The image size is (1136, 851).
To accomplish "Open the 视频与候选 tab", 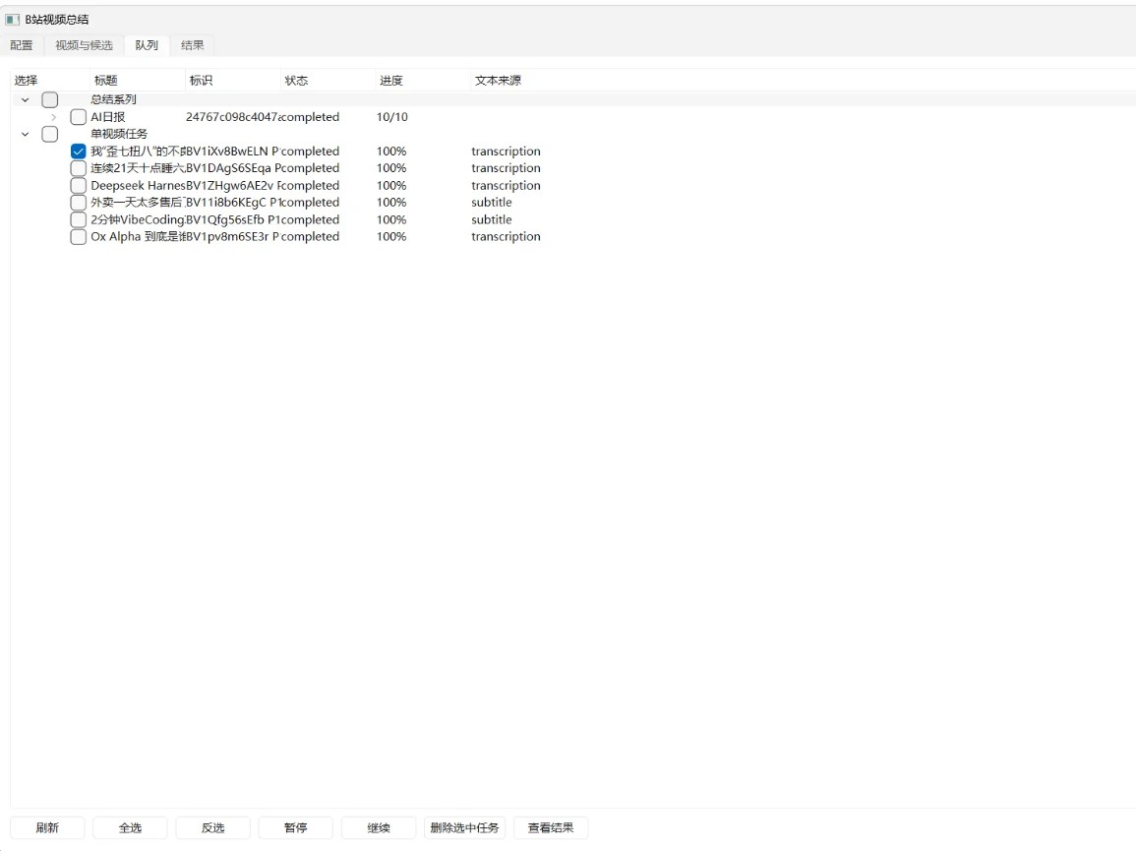I will pyautogui.click(x=84, y=45).
